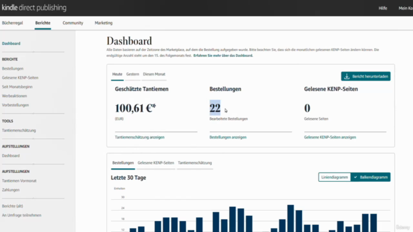Click the highlighted 22 orders value
Image resolution: width=413 pixels, height=232 pixels.
tap(215, 108)
